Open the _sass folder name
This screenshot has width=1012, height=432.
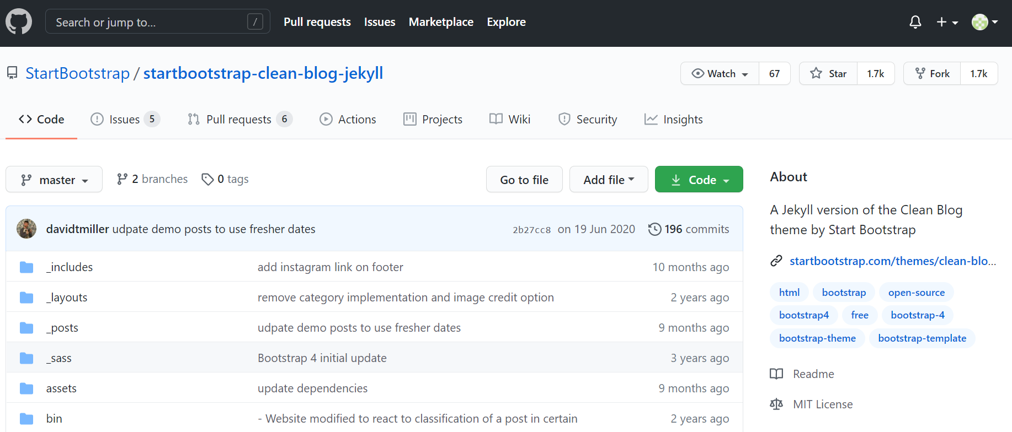59,358
